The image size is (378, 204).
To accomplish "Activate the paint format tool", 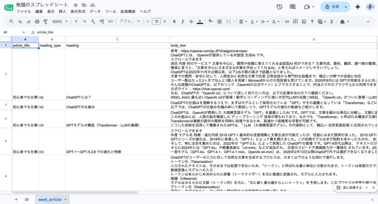I will click(x=45, y=21).
